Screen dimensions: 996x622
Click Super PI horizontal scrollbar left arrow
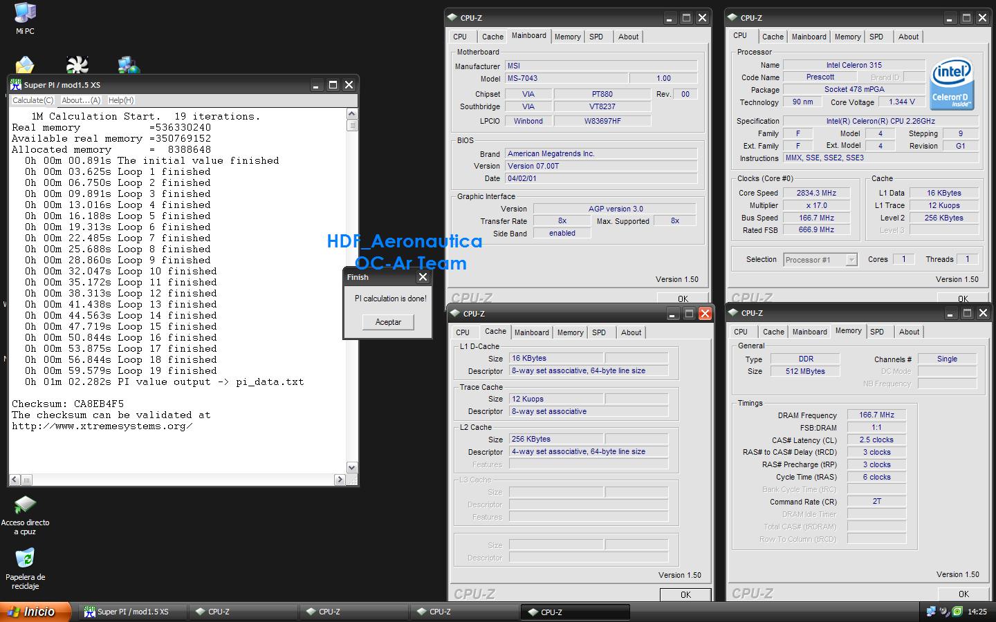click(15, 480)
